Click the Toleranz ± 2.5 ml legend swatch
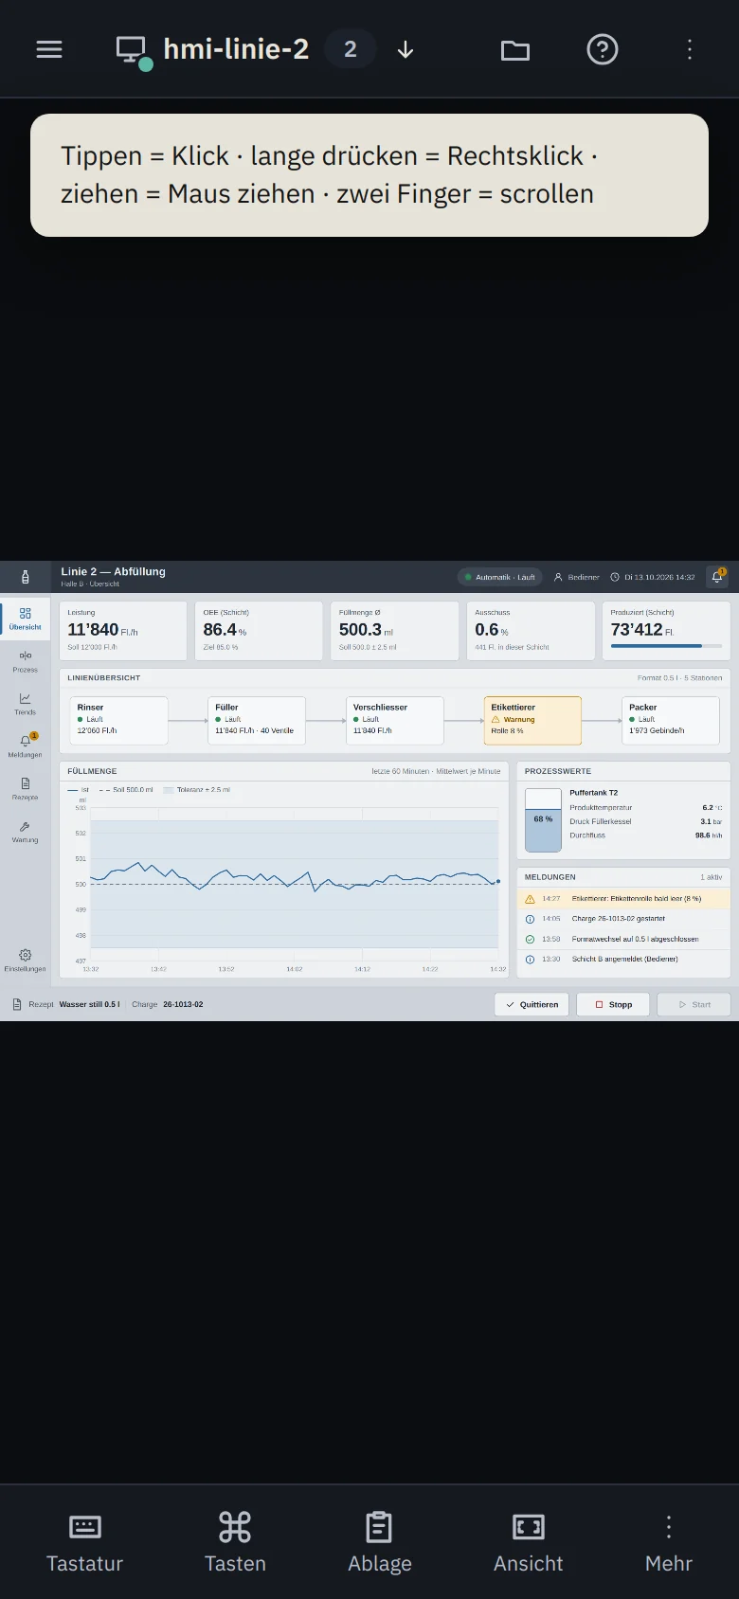This screenshot has height=1599, width=739. point(168,789)
